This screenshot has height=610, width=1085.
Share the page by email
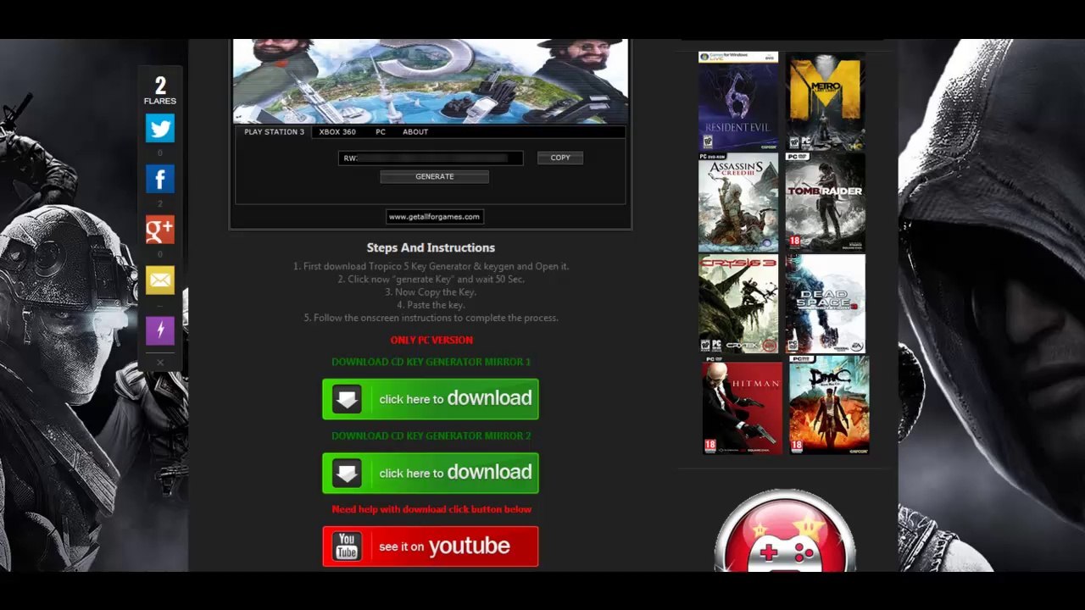pos(160,280)
